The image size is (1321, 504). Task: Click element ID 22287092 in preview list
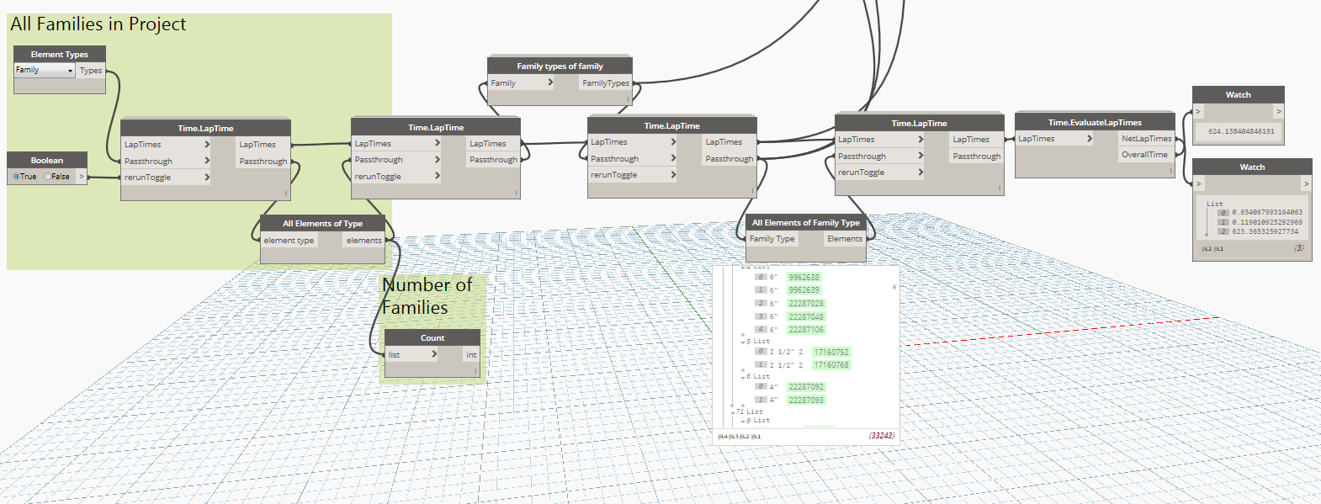click(x=806, y=387)
